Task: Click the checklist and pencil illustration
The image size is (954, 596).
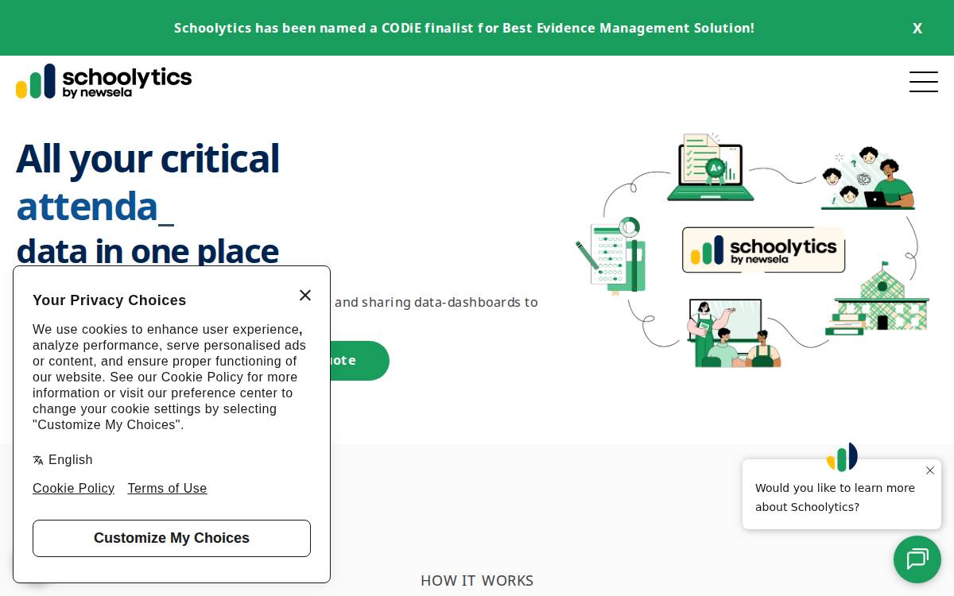Action: point(611,255)
